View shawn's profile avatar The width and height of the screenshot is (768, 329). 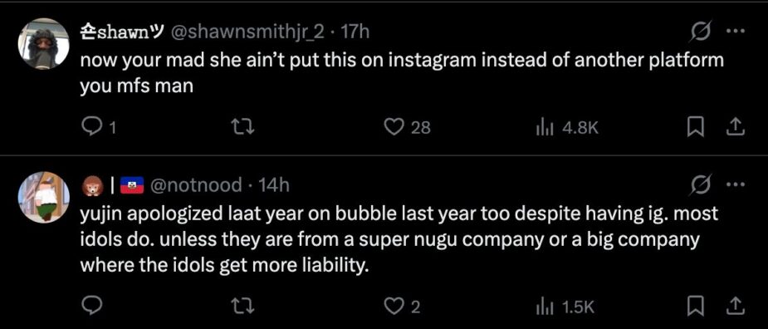coord(44,44)
